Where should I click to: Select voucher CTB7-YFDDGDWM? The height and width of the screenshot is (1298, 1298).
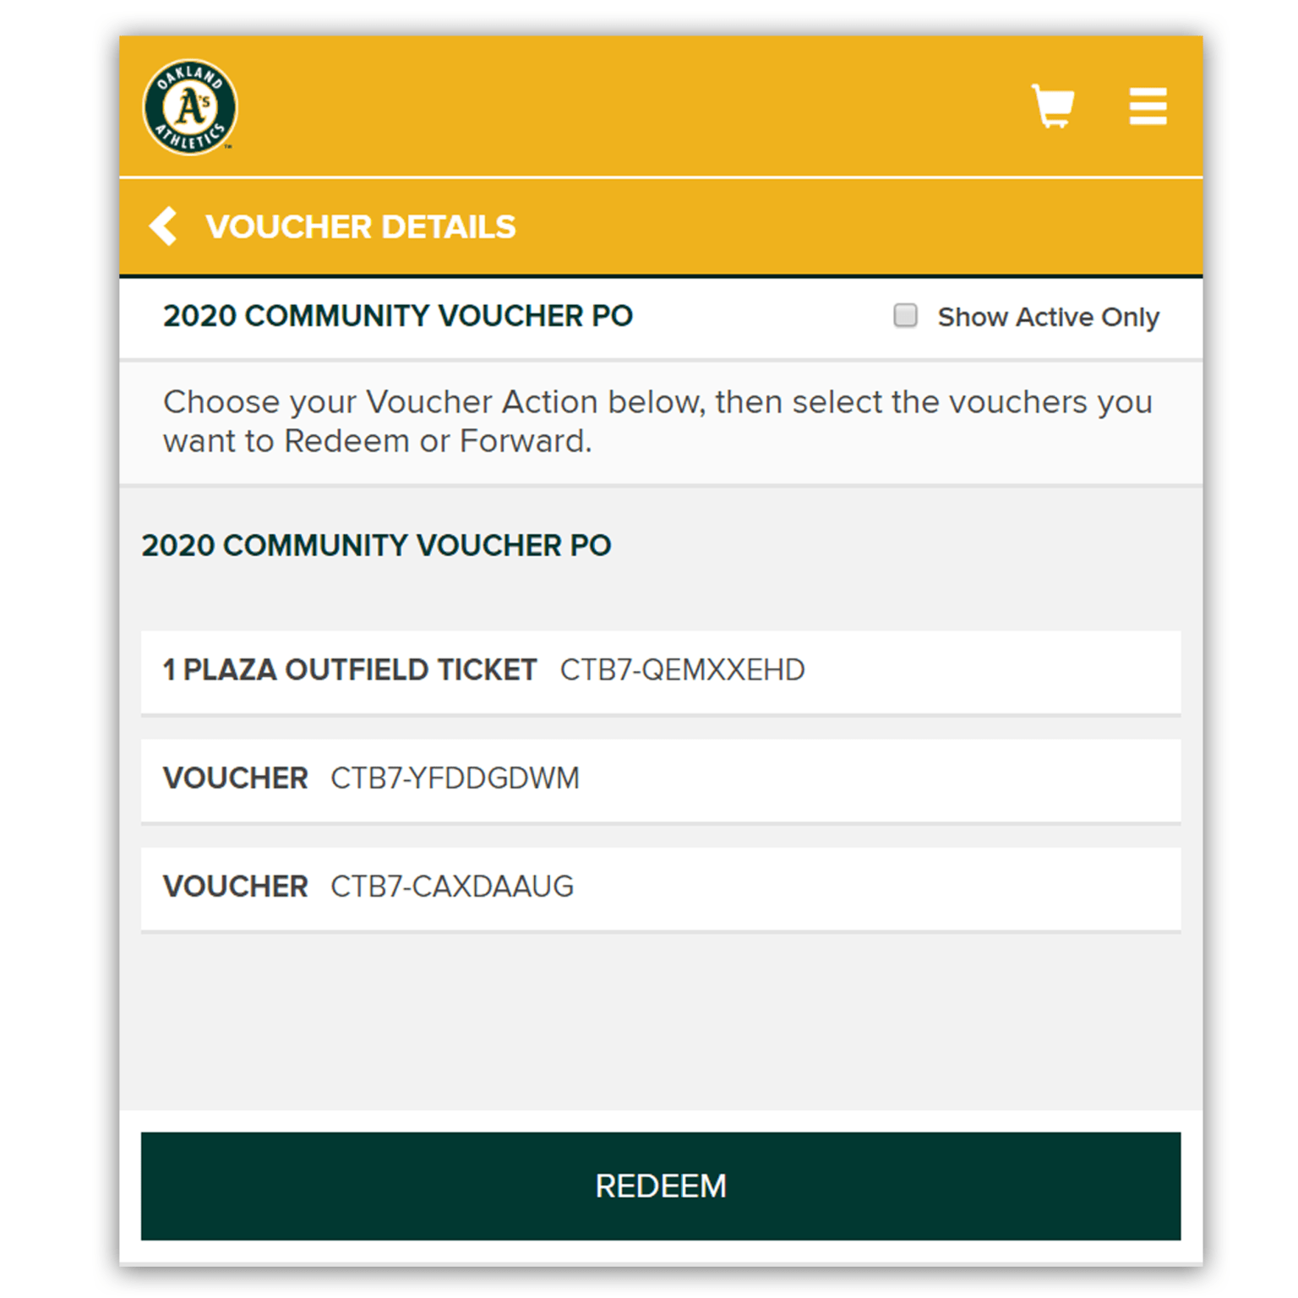[659, 778]
